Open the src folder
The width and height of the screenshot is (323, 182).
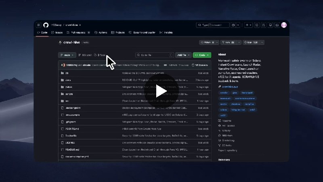[67, 101]
